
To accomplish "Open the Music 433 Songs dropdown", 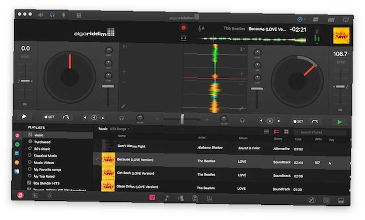I will 114,129.
